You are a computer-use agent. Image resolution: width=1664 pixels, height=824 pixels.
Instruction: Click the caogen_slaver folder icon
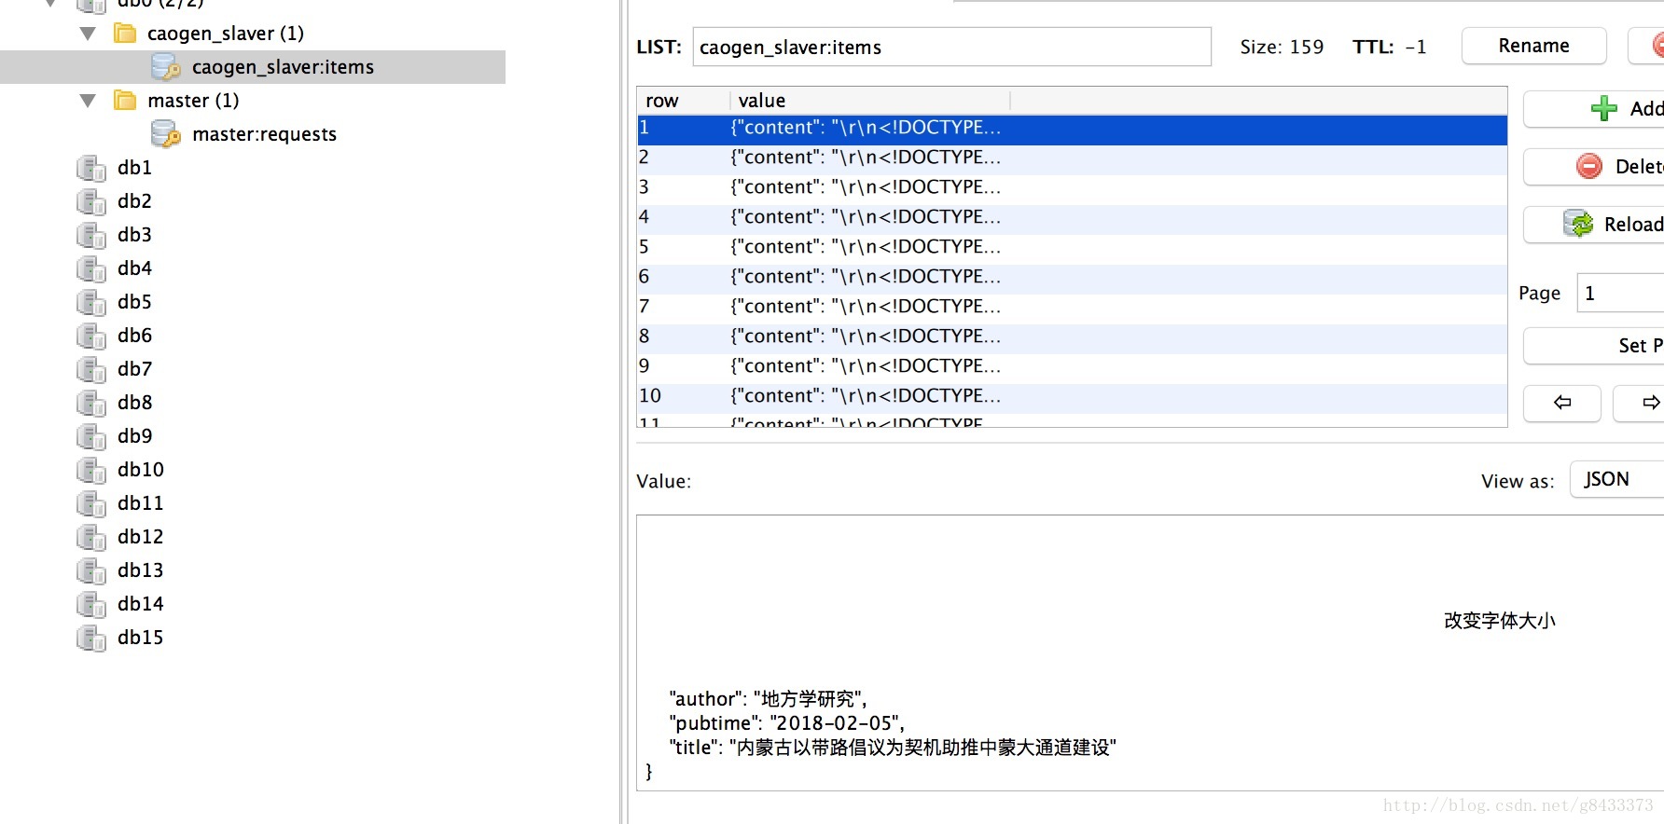[125, 34]
